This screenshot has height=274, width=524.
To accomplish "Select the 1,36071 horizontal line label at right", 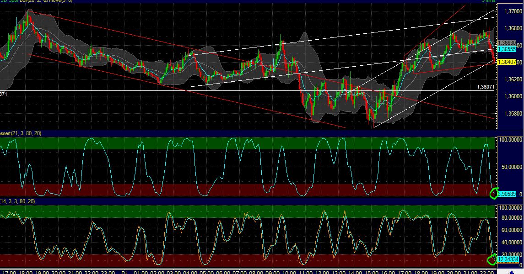I will (x=485, y=87).
